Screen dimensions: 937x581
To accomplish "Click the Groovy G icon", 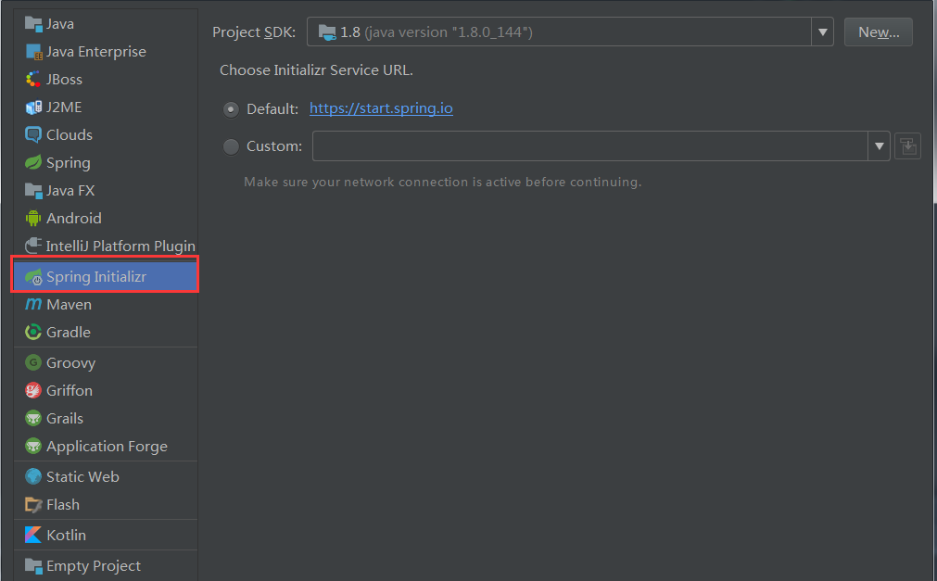I will coord(33,362).
